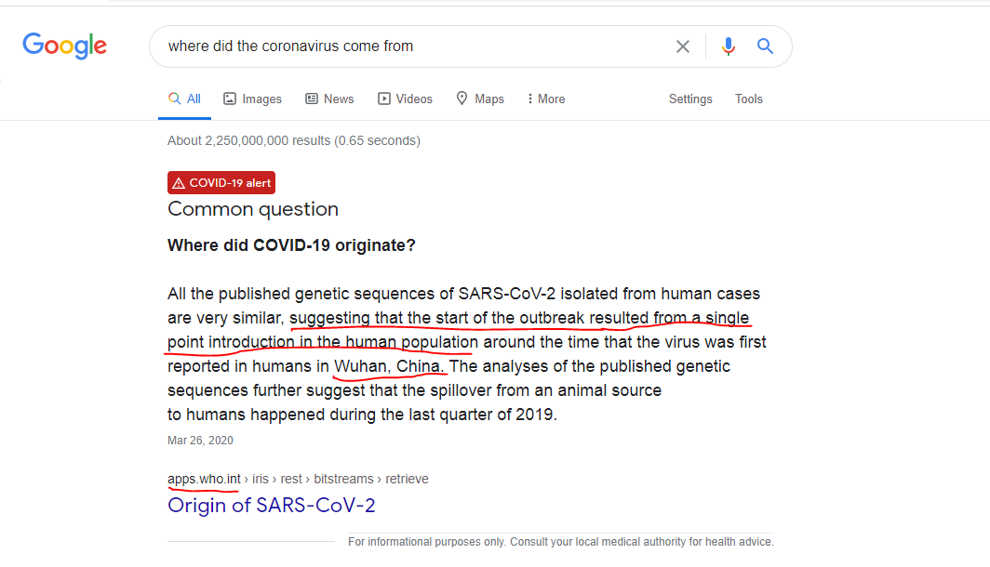Click the apps.who.int source URL
This screenshot has width=990, height=567.
[x=204, y=479]
